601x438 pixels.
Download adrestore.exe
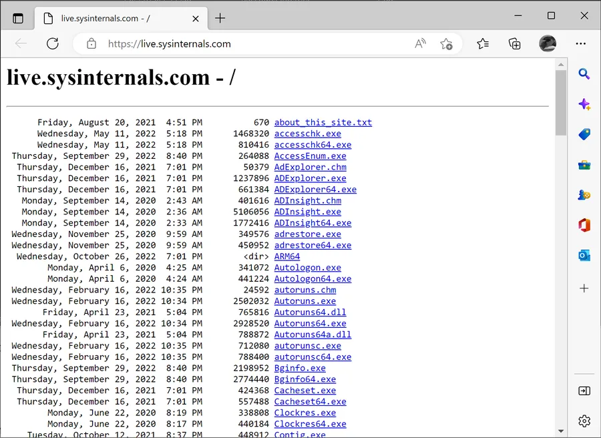pyautogui.click(x=307, y=234)
